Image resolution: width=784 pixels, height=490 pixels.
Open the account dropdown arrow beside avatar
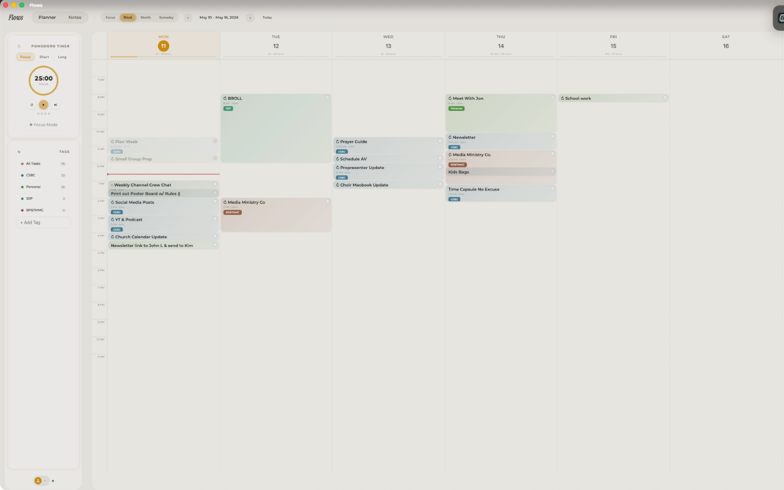click(45, 481)
